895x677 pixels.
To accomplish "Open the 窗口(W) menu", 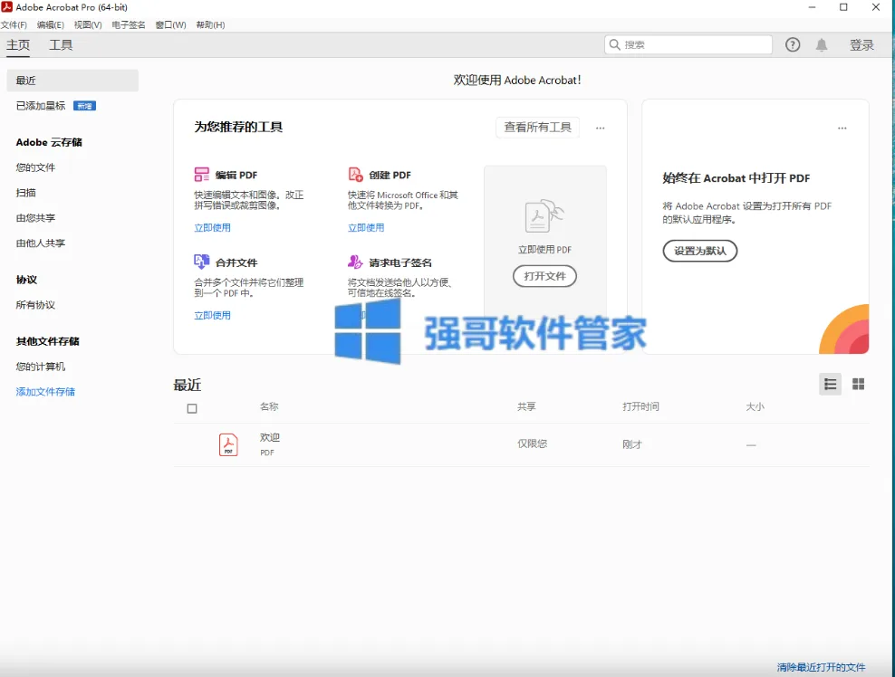I will click(170, 25).
